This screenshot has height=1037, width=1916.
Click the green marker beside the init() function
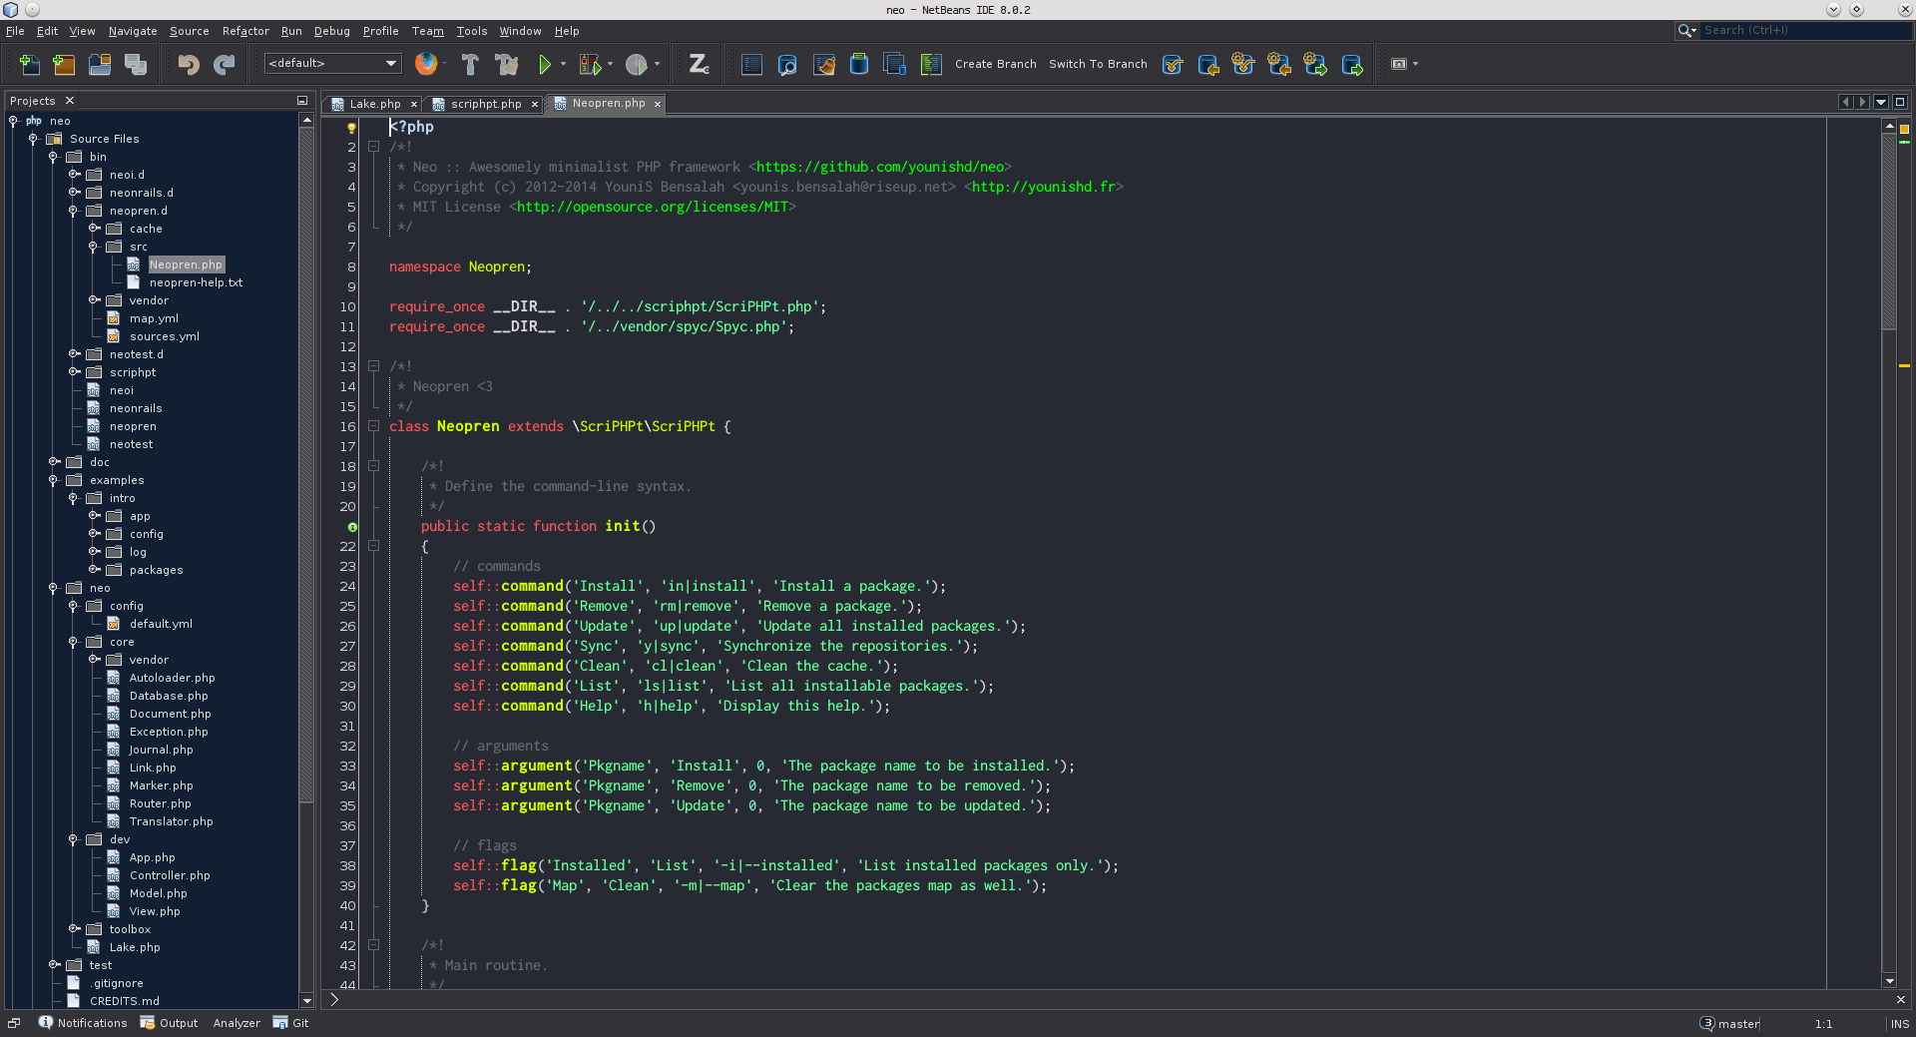point(352,527)
